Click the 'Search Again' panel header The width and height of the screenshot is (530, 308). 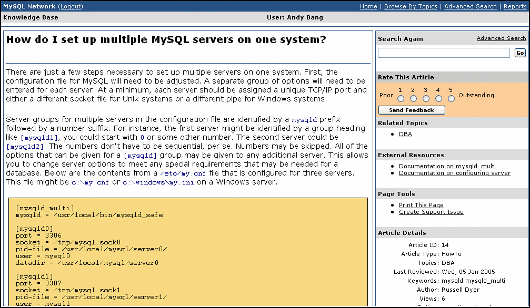401,39
